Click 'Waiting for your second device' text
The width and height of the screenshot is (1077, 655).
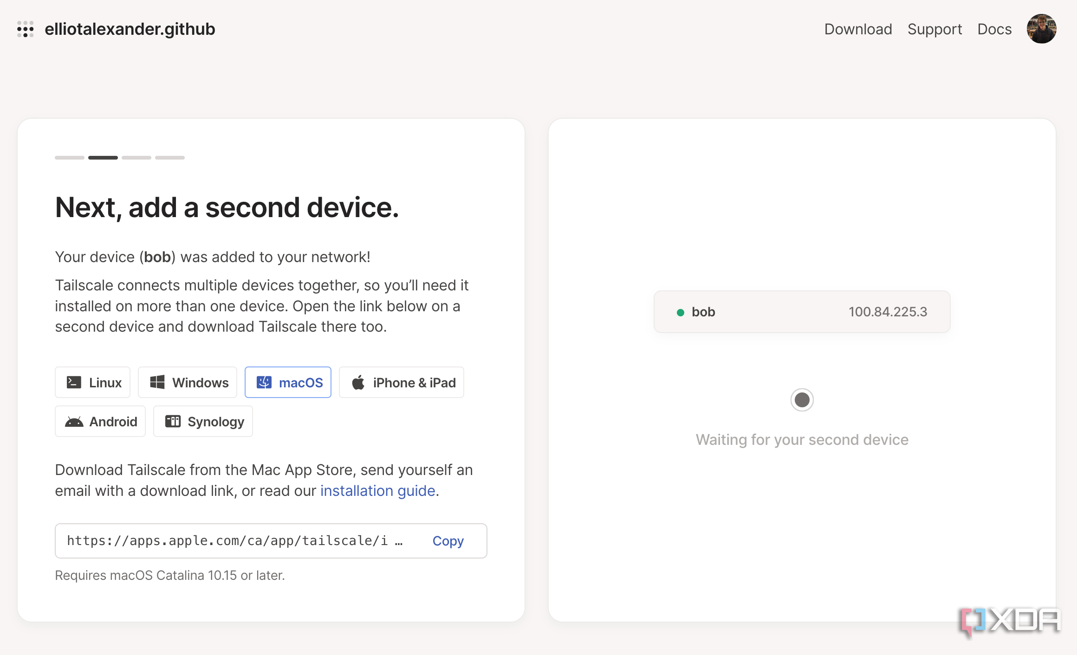tap(802, 440)
